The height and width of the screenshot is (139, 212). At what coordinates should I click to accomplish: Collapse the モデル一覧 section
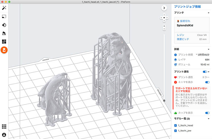pos(208,118)
